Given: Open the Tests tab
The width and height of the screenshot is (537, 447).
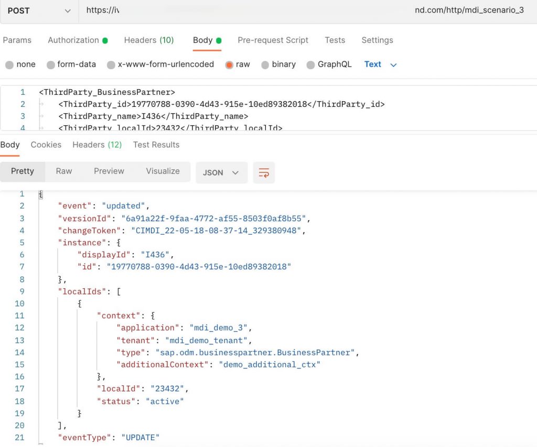Looking at the screenshot, I should tap(335, 40).
